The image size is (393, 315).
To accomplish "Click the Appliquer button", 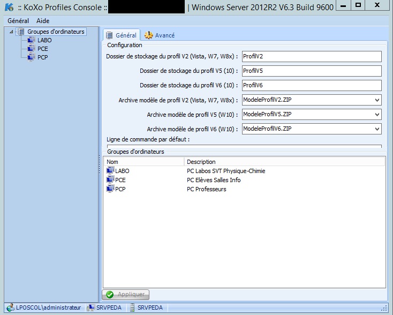I will [126, 295].
